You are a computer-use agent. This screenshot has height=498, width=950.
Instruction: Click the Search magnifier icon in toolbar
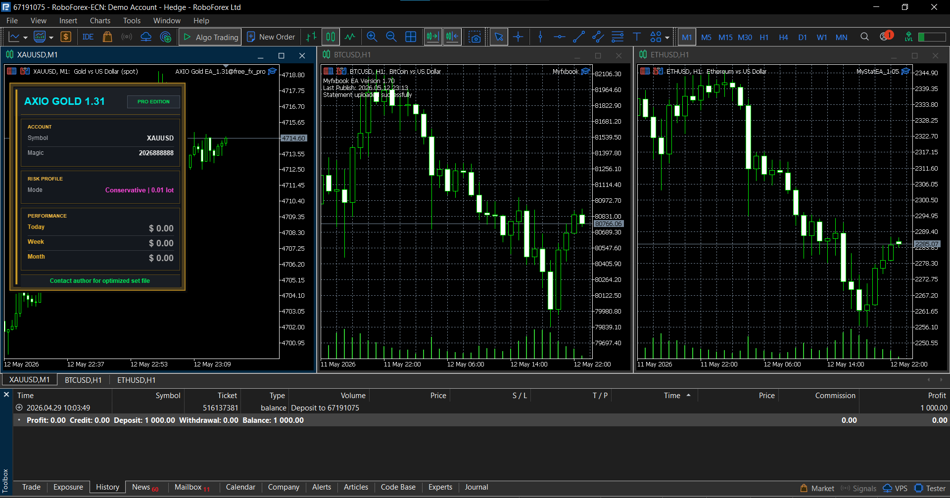(864, 37)
